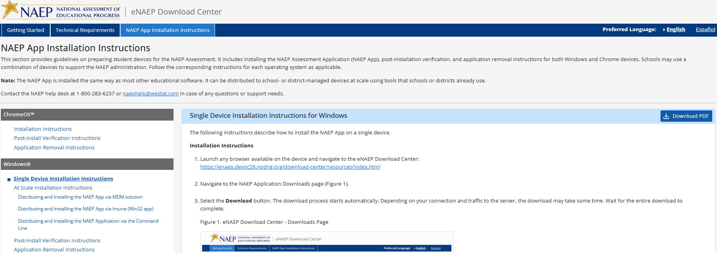717x253 pixels.
Task: Click Figure 1 Download Center thumbnail image
Action: (327, 242)
